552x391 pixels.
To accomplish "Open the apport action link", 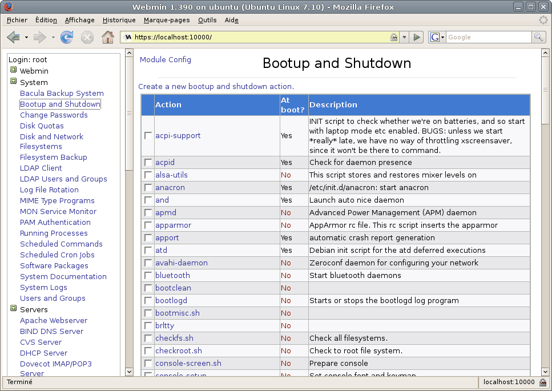I will tap(167, 238).
